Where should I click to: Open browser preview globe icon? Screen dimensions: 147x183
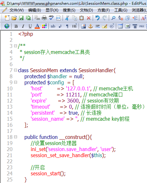pos(7,26)
